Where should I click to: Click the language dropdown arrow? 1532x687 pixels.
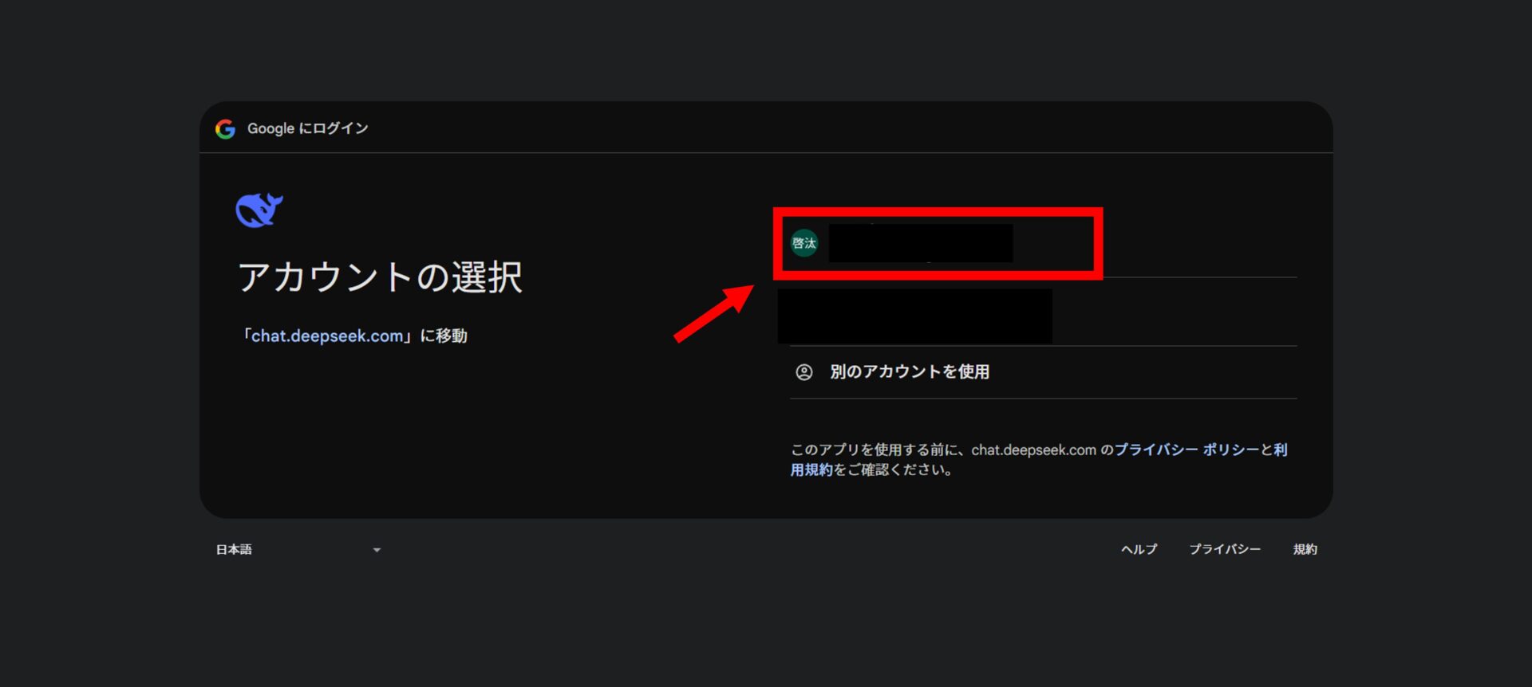point(377,550)
